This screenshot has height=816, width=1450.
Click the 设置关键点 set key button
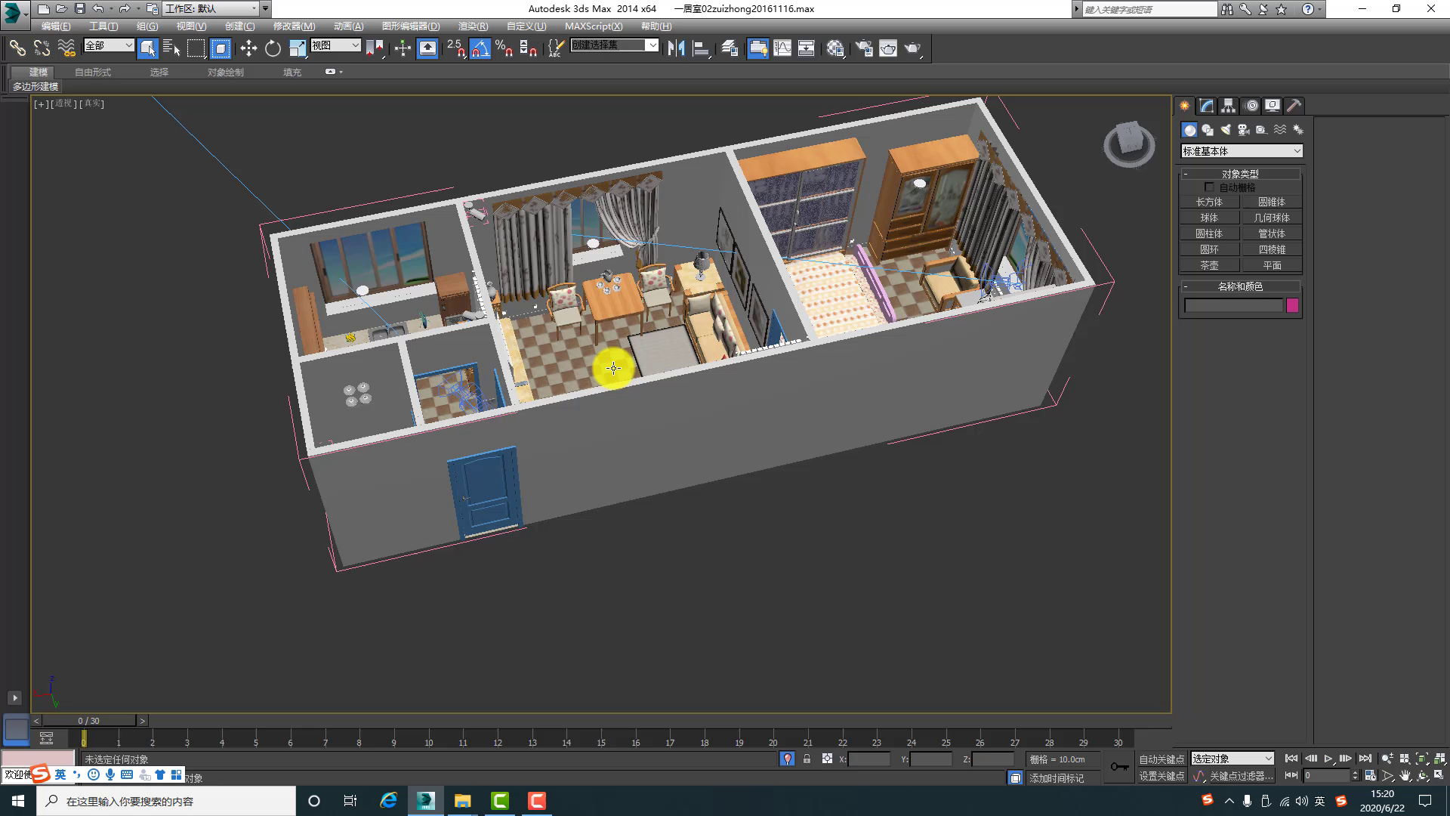click(1162, 776)
